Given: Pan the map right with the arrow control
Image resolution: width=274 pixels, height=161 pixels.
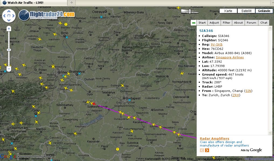Looking at the screenshot, I should (13, 16).
